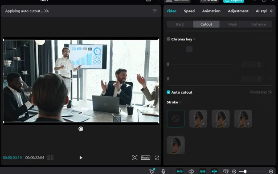278x174 pixels.
Task: Open the Animation tab
Action: pyautogui.click(x=211, y=11)
